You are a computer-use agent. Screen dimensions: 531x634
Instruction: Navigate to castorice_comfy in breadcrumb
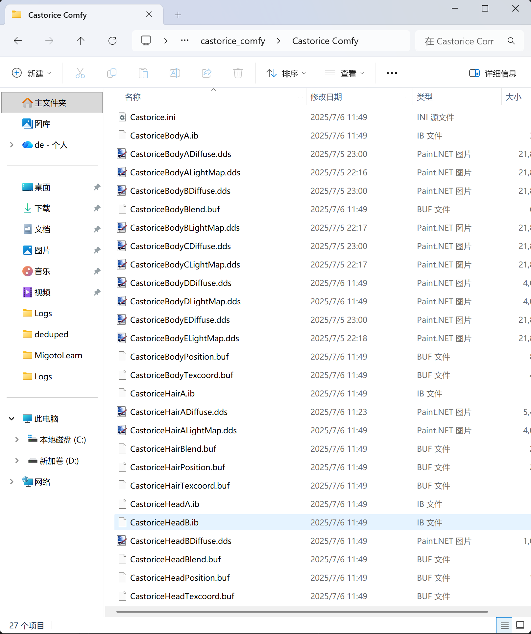[x=232, y=41]
